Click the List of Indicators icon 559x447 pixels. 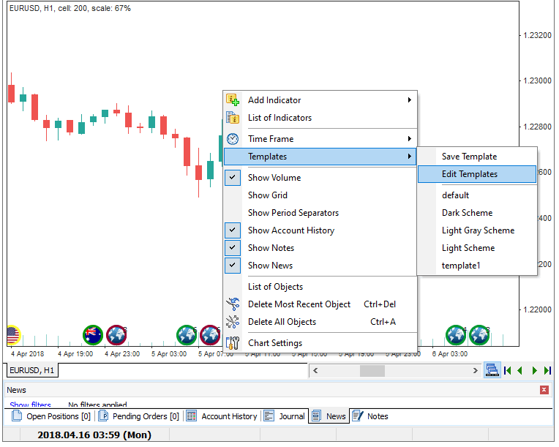[x=233, y=118]
